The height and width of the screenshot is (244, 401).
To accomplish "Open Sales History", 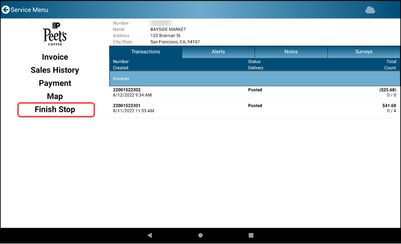I will coord(55,70).
